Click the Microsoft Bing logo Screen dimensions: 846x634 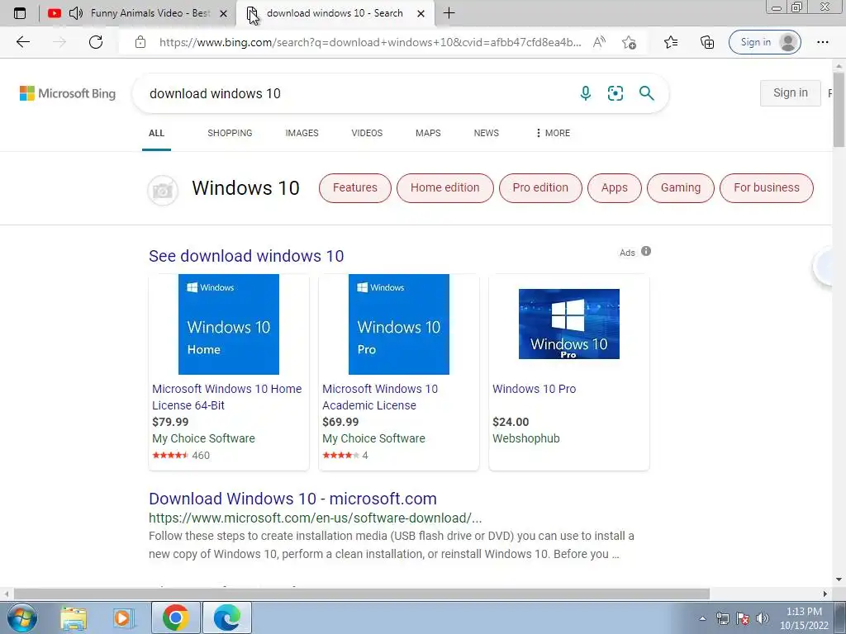click(x=68, y=93)
